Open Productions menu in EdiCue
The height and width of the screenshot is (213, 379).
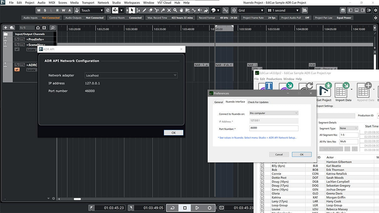274,79
